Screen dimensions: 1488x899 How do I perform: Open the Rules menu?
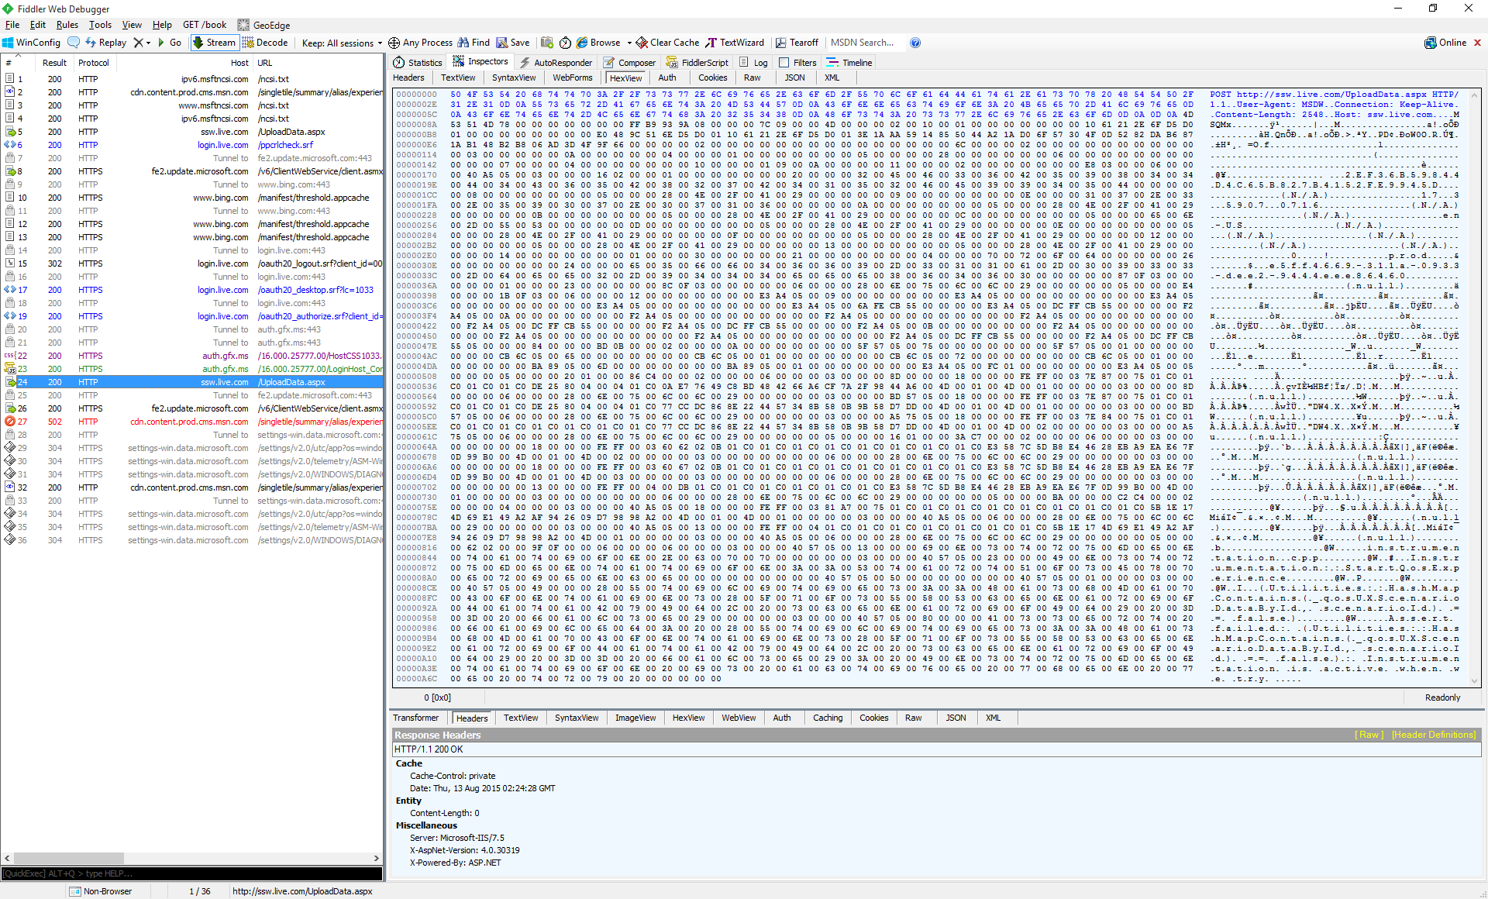(x=67, y=25)
